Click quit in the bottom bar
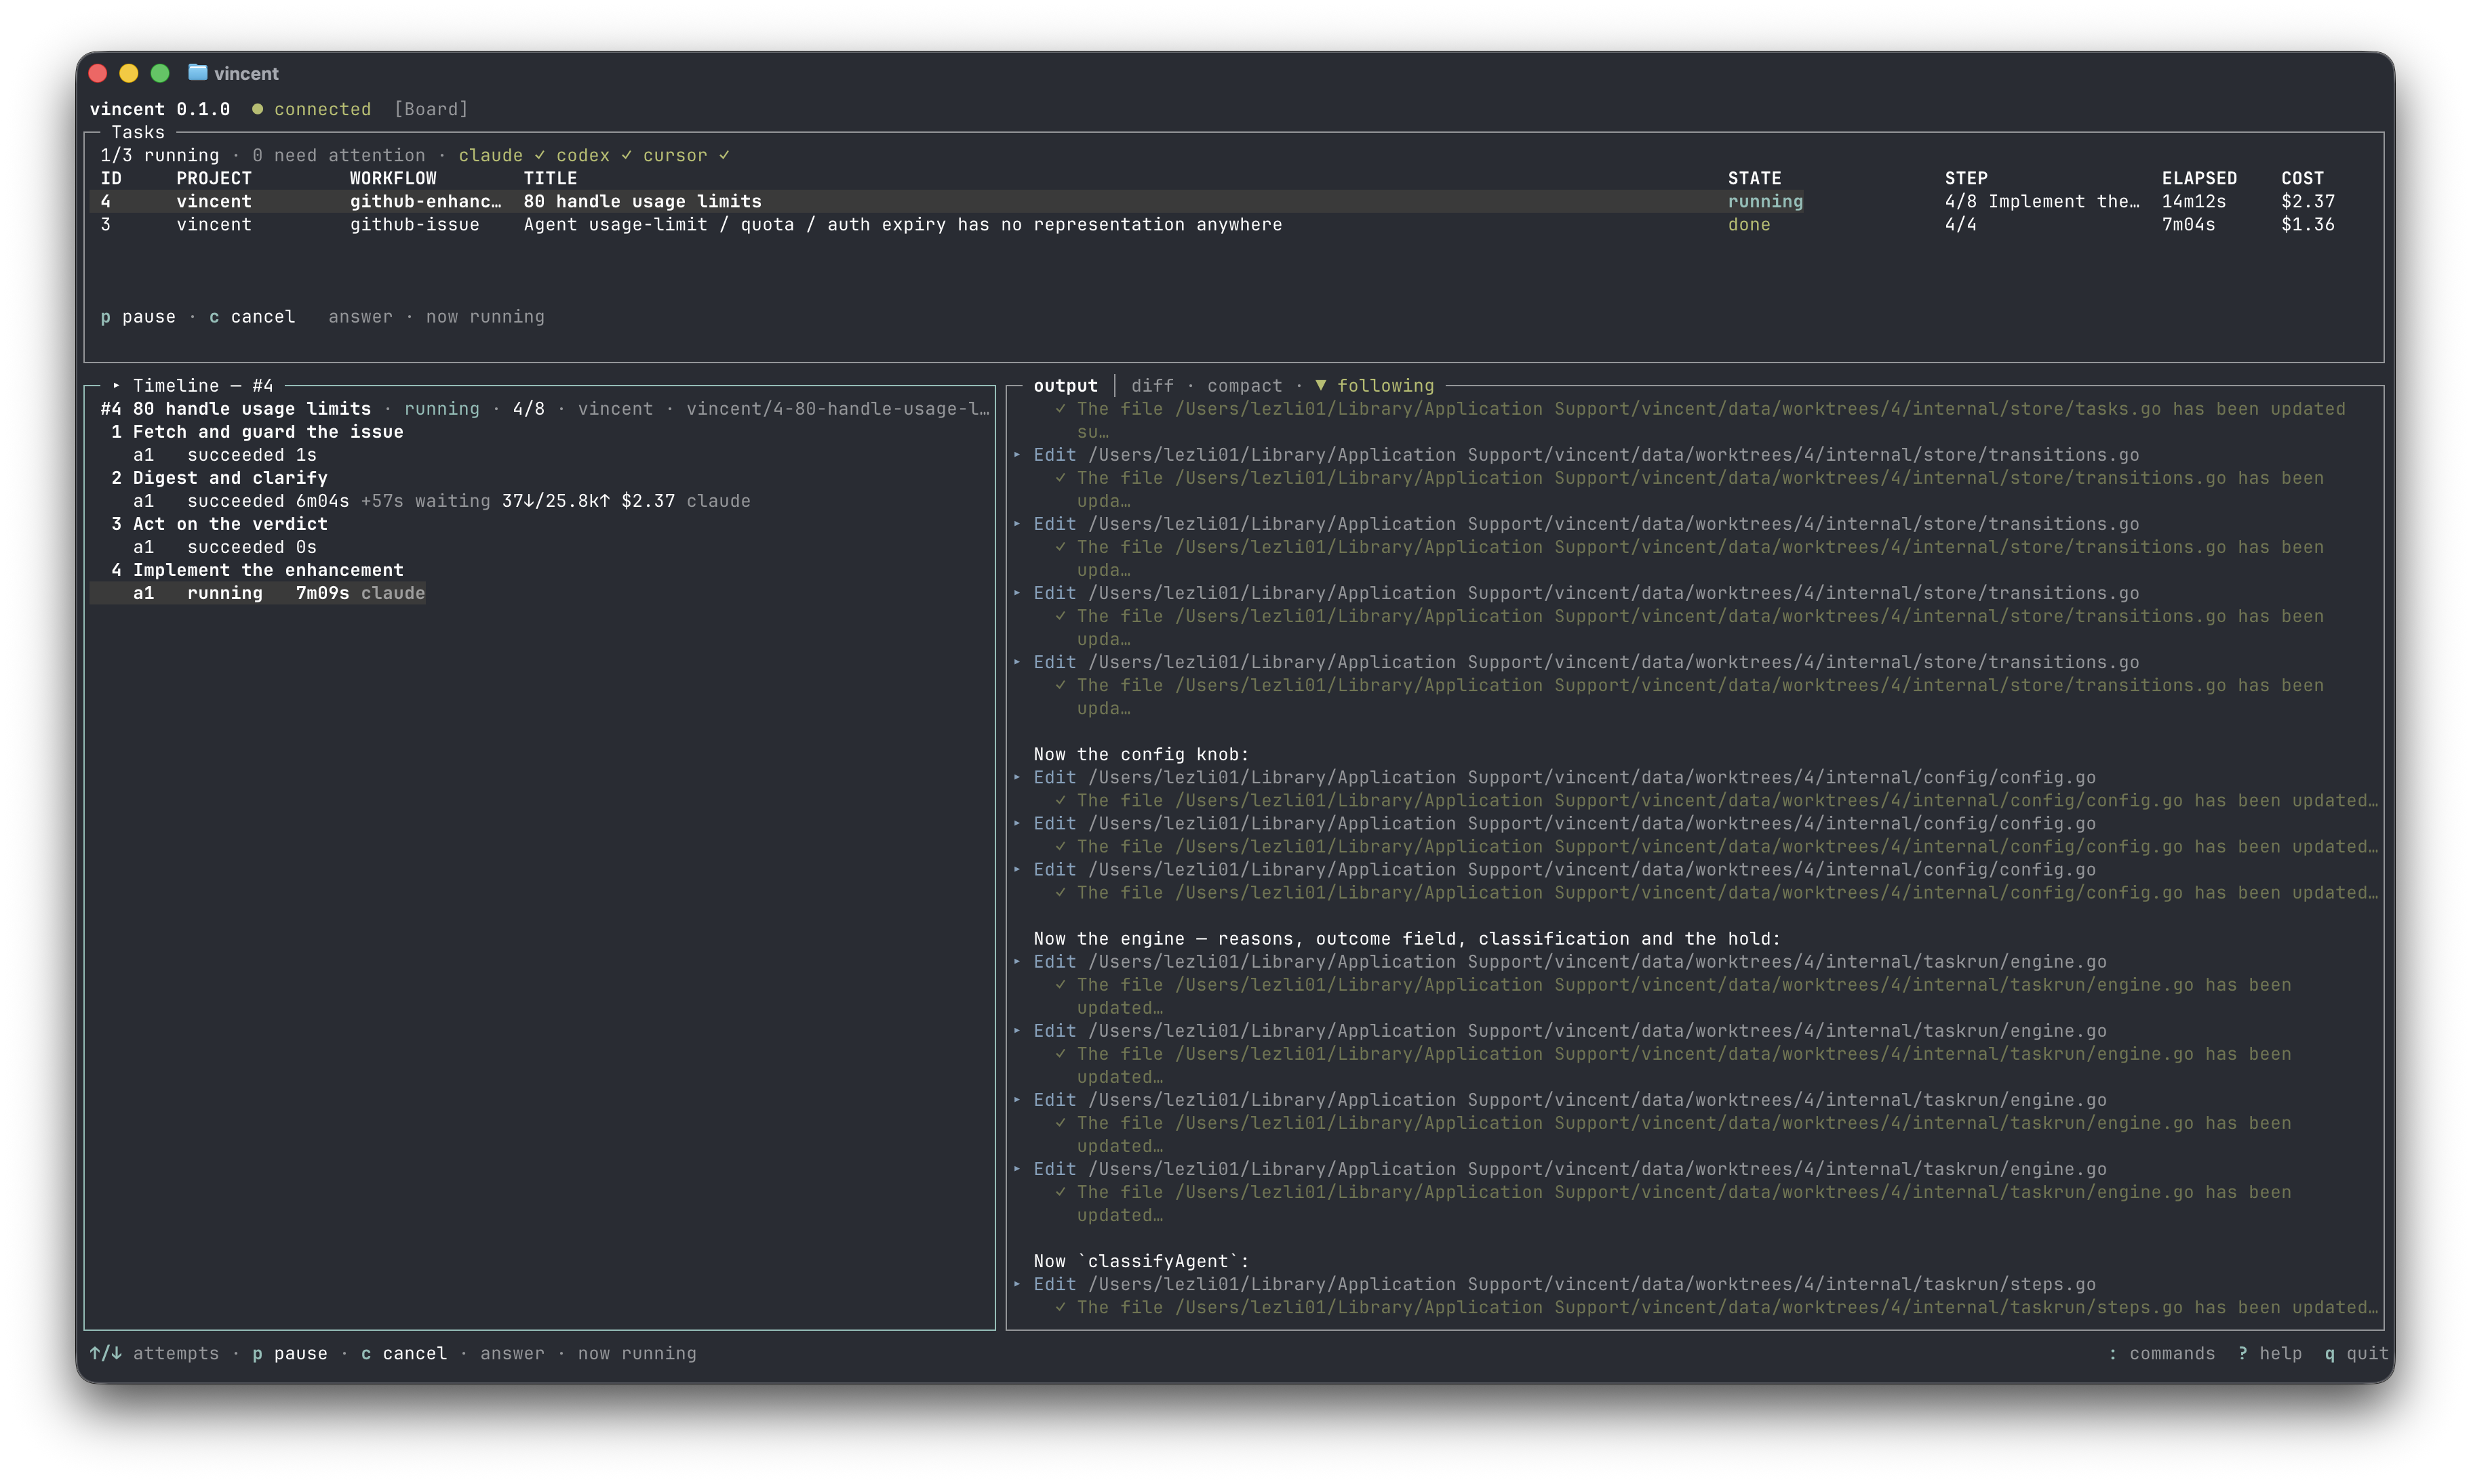The height and width of the screenshot is (1484, 2471). (x=2357, y=1353)
